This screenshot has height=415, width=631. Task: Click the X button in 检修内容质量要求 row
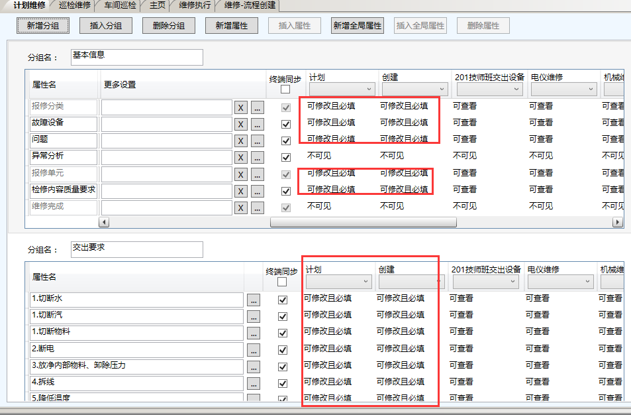click(241, 191)
